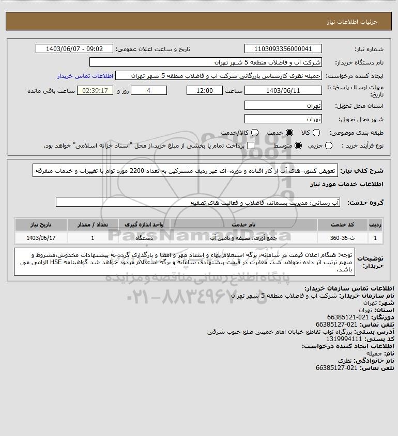This screenshot has width=398, height=436.
Task: Click the remaining time counter 02:39:17
Action: [x=95, y=90]
